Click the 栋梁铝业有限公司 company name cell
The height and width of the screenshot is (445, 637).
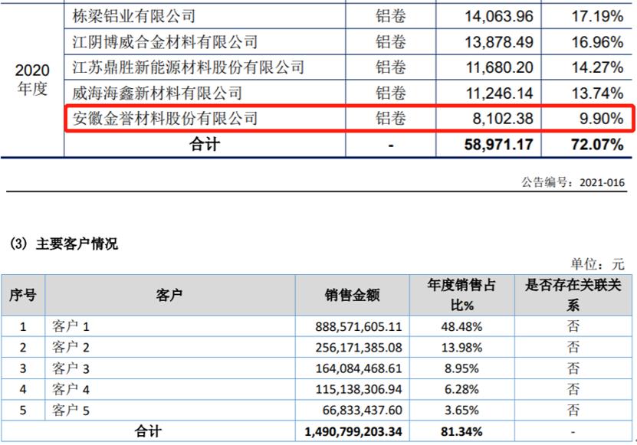pyautogui.click(x=133, y=15)
